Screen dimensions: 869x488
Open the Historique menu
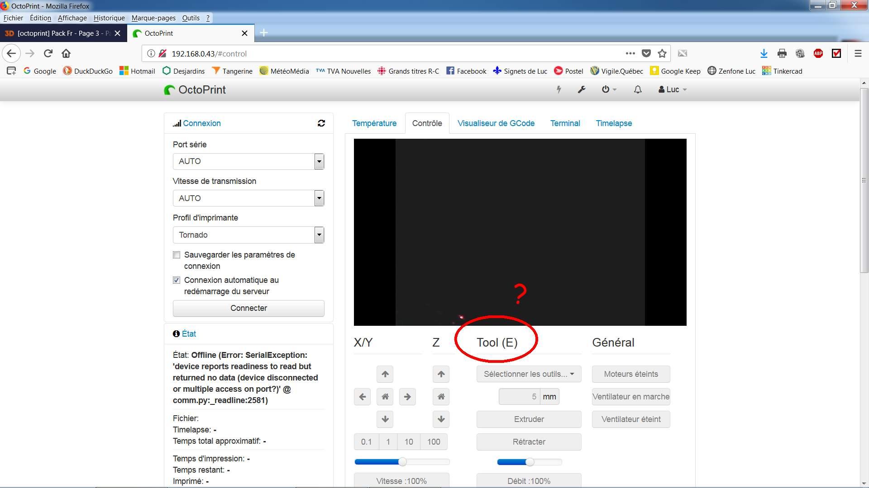point(109,18)
